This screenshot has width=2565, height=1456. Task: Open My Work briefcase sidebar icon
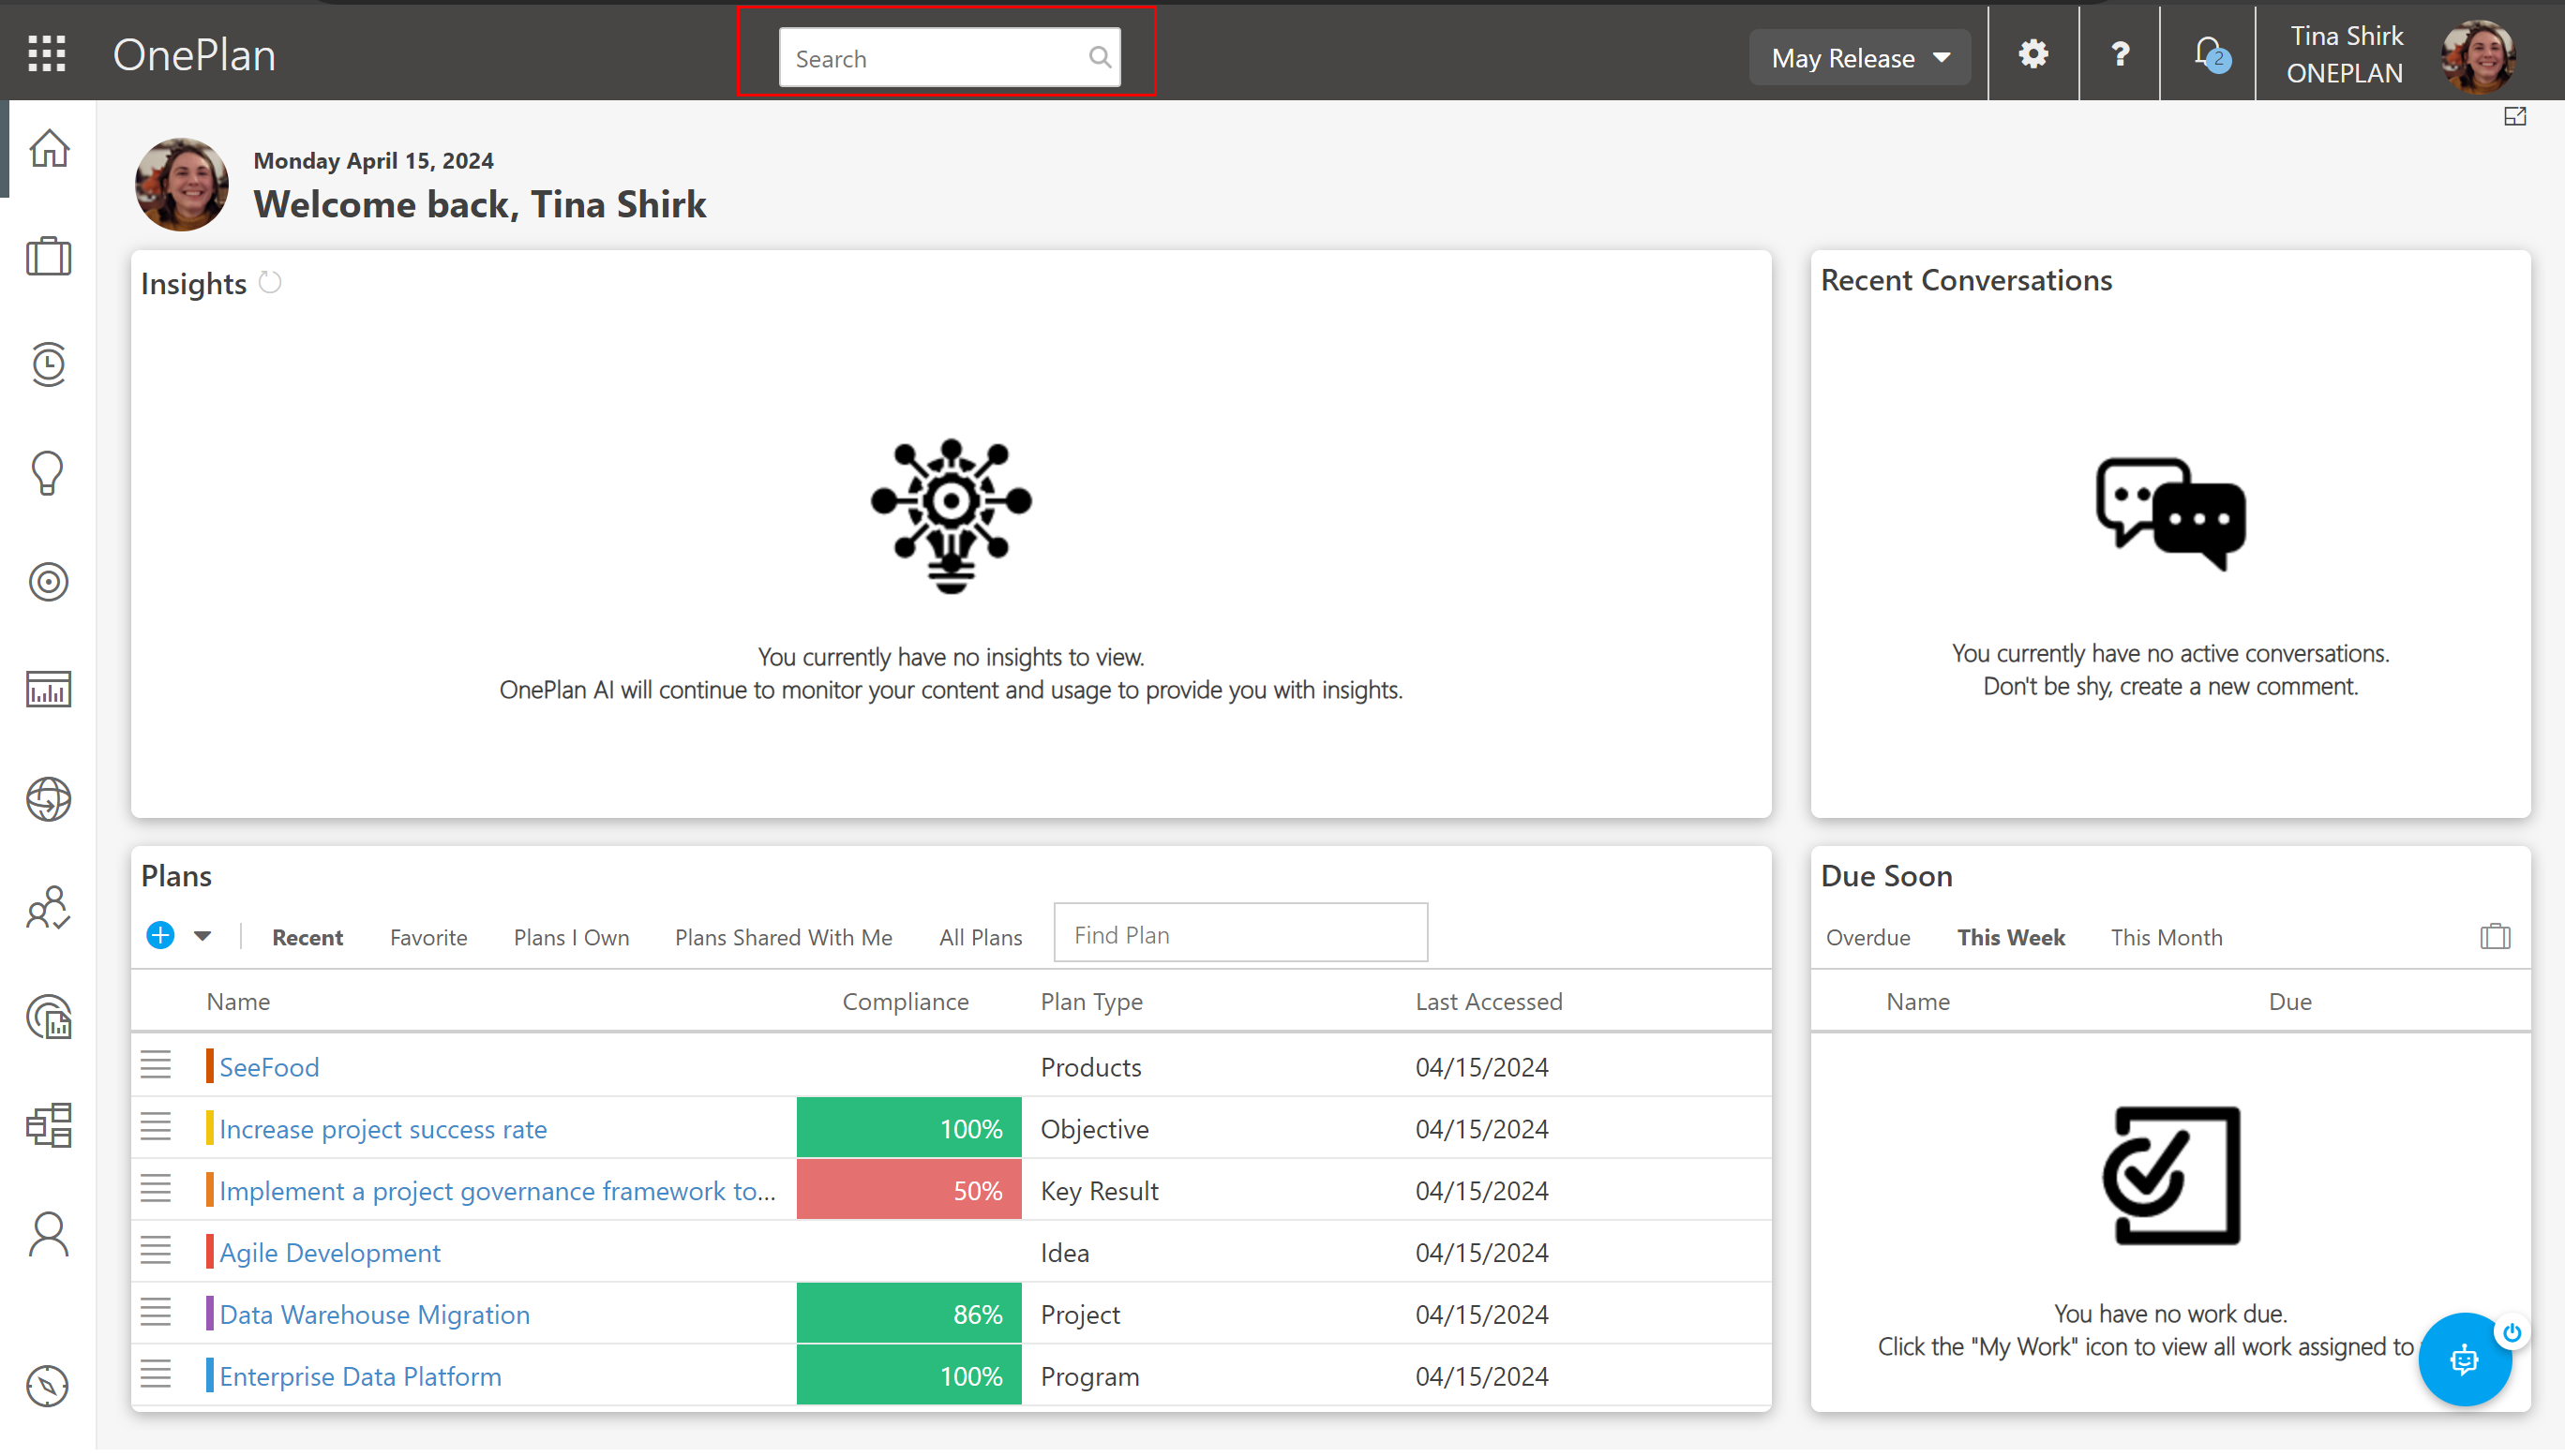(x=48, y=257)
